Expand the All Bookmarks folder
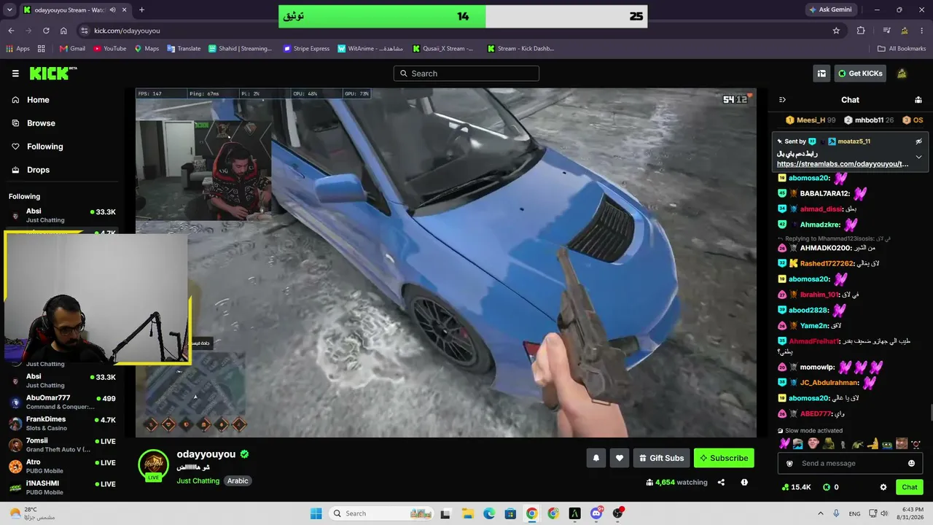Screen dimensions: 933x525 [902, 49]
